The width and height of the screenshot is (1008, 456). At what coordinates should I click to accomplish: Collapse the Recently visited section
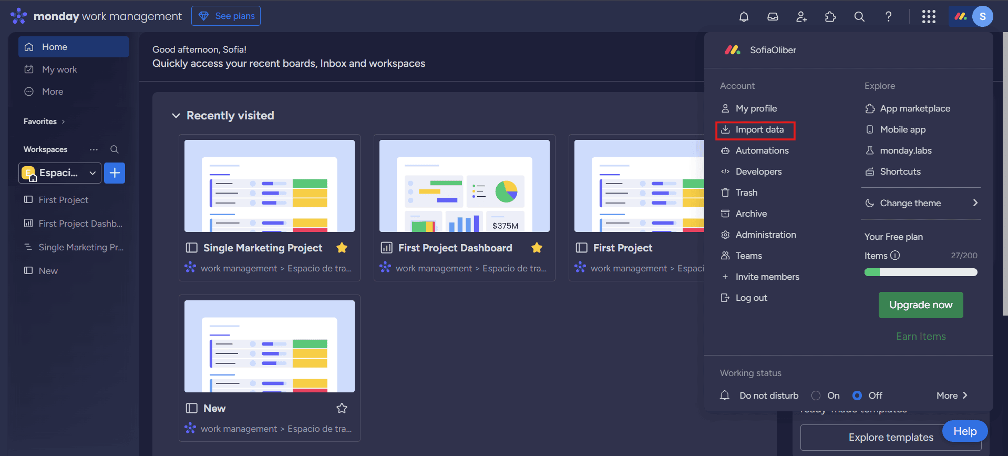pyautogui.click(x=176, y=116)
